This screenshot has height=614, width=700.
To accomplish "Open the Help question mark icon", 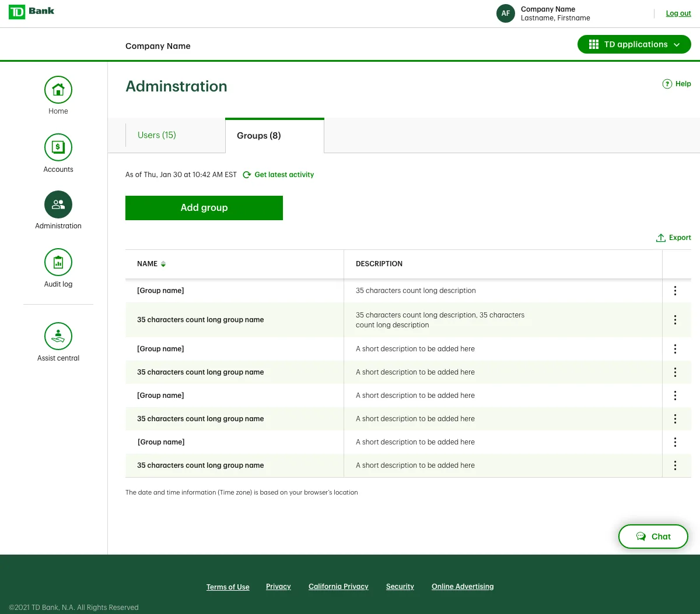I will [667, 84].
